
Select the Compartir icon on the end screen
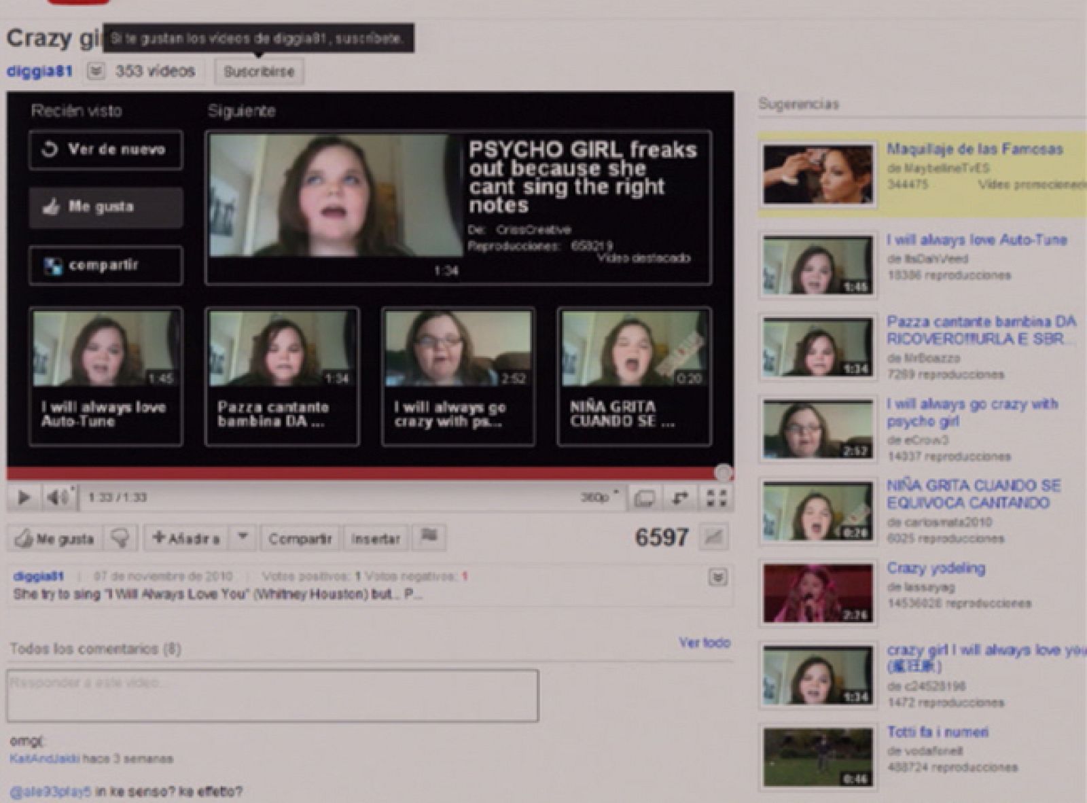tap(105, 266)
